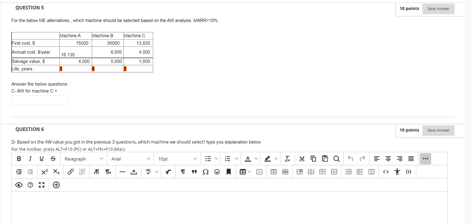
Task: Cut selected text with scissors icon
Action: point(302,159)
